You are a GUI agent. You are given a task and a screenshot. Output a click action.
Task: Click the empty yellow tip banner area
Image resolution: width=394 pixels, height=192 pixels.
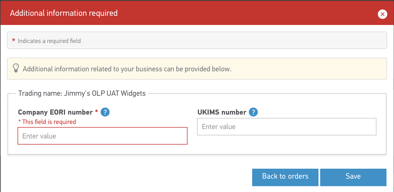307,69
